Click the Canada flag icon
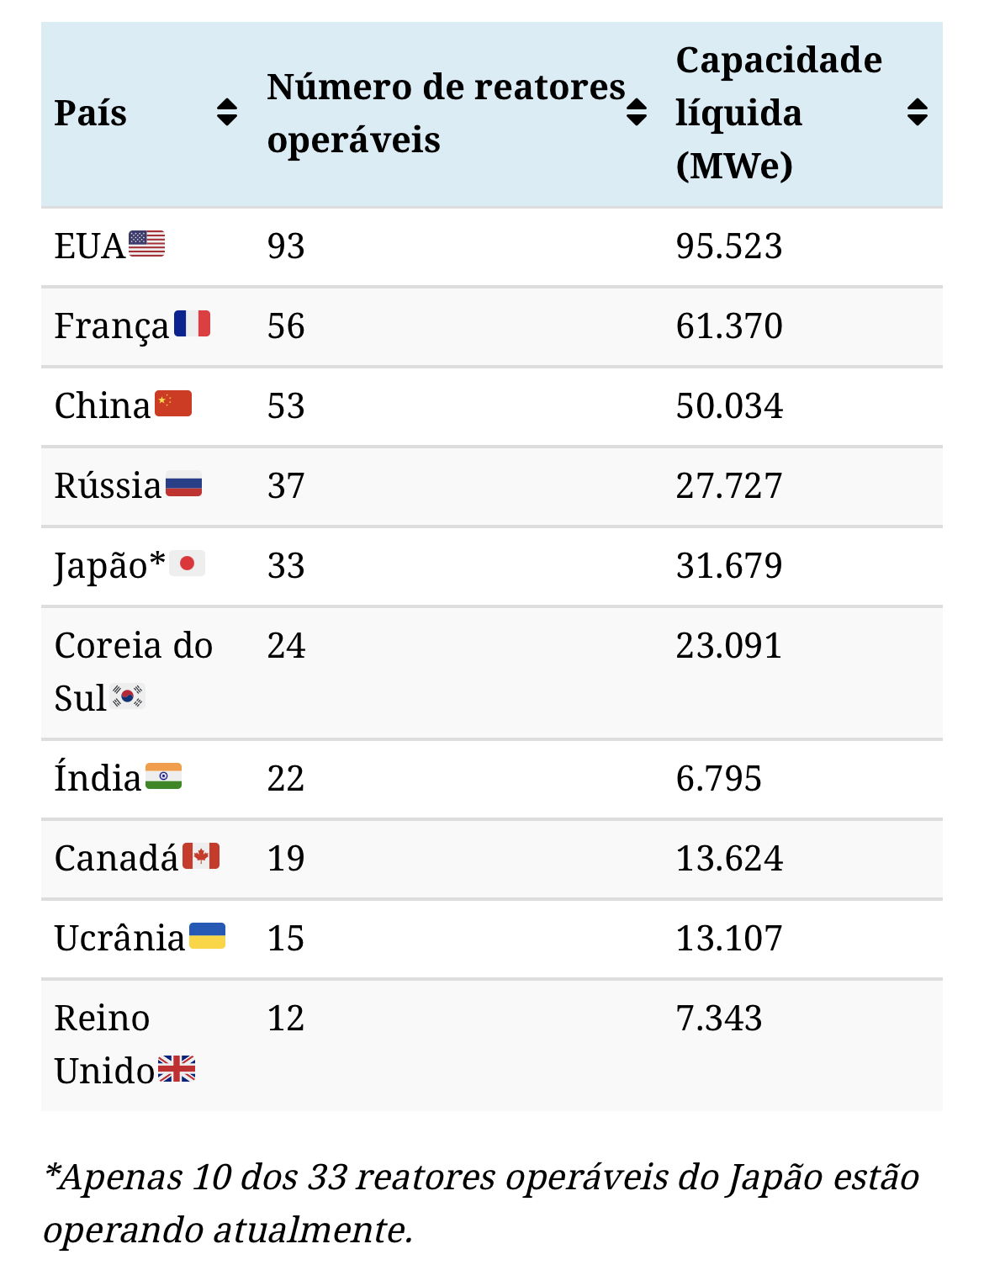Screen dimensions: 984x1265 click(201, 856)
